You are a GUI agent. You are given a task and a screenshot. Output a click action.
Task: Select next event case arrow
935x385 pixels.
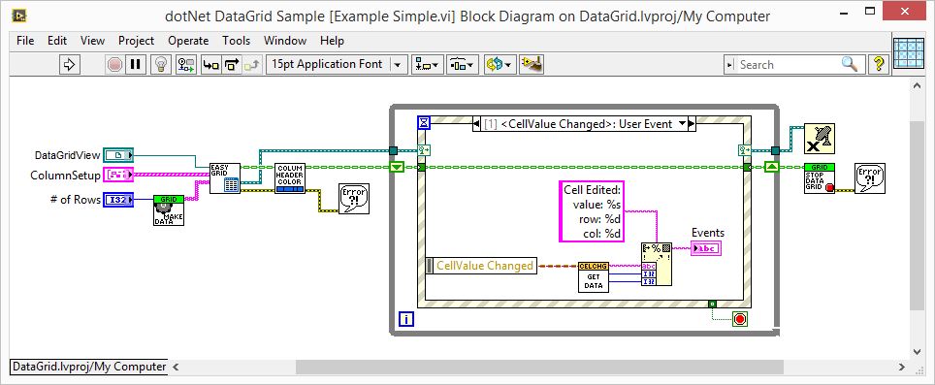click(692, 124)
